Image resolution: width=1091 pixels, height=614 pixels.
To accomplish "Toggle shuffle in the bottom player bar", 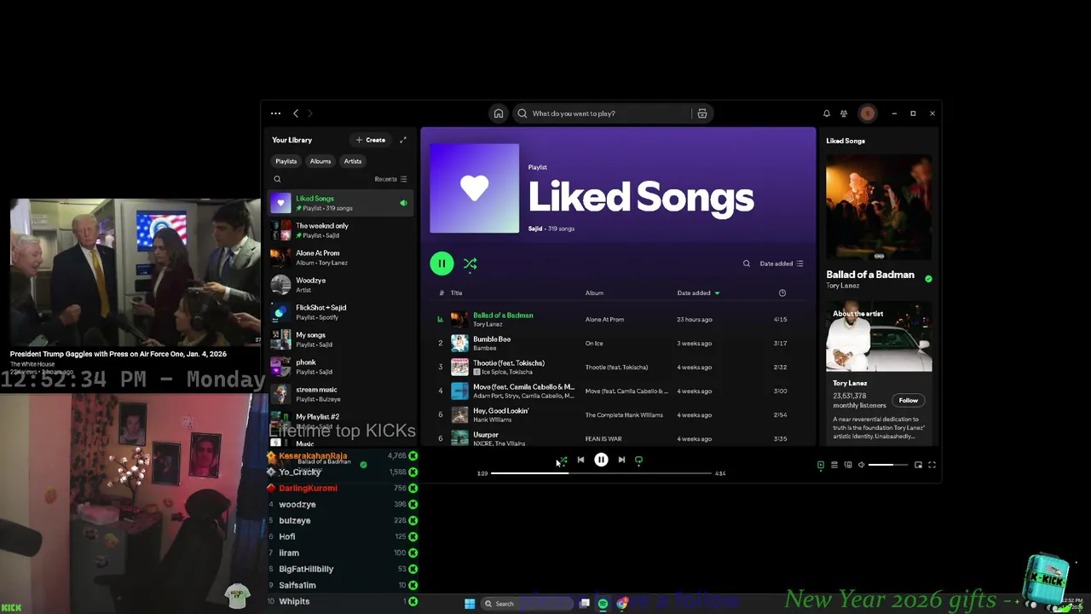I will (563, 460).
